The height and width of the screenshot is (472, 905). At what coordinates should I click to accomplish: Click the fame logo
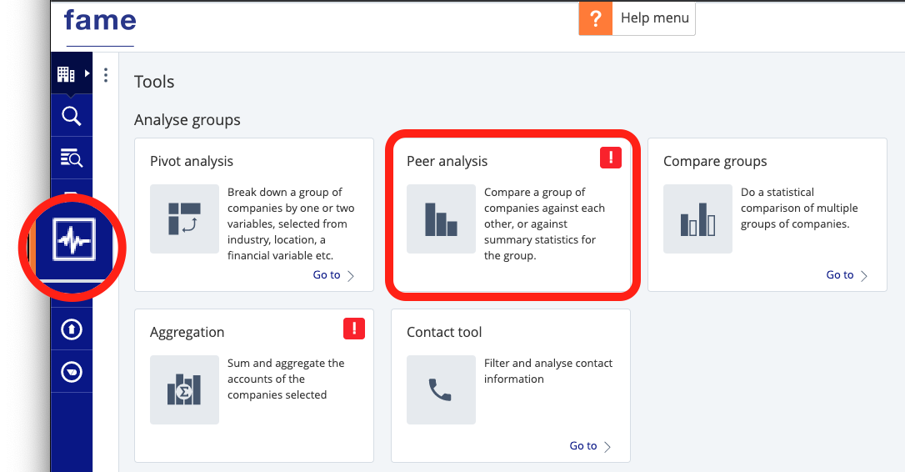pyautogui.click(x=100, y=21)
